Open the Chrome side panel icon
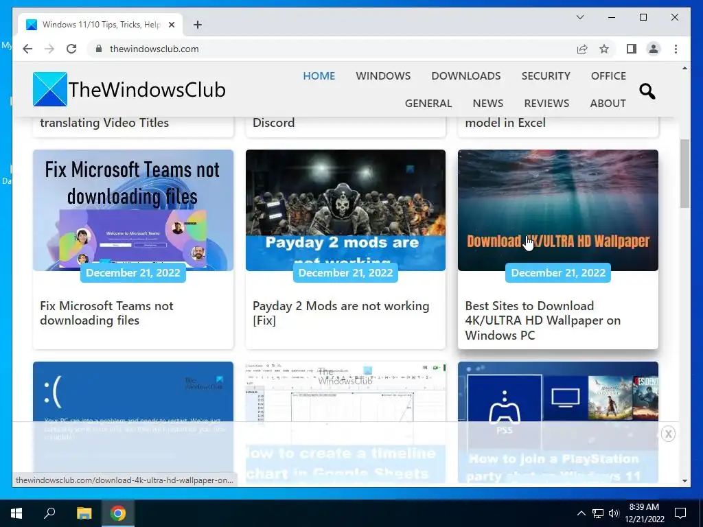The width and height of the screenshot is (703, 527). (x=632, y=49)
